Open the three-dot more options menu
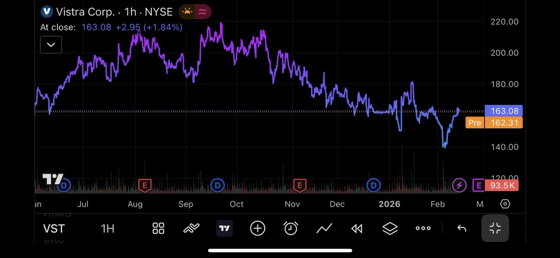This screenshot has width=560, height=258. 423,228
